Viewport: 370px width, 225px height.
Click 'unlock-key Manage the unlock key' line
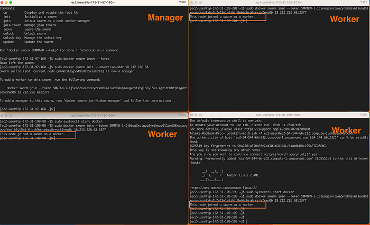(32, 37)
